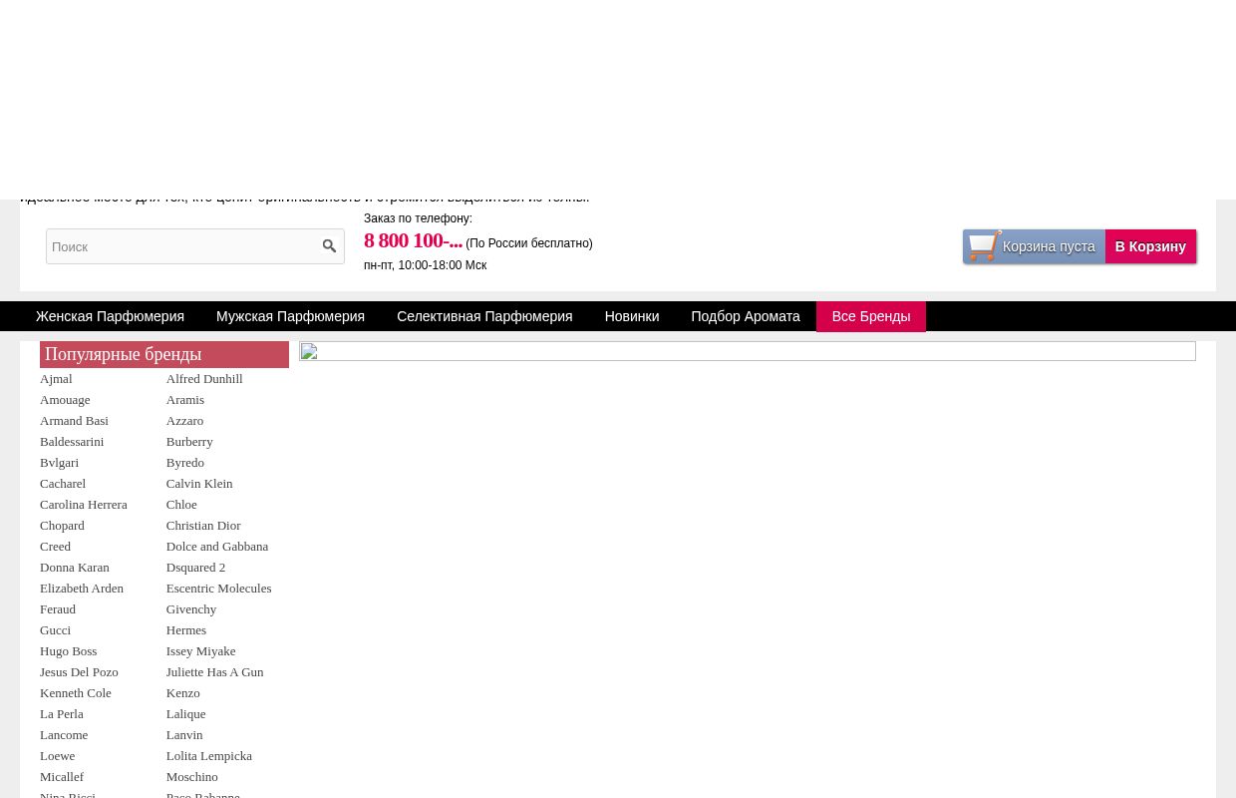Go to Calvin Klein perfumes
This screenshot has height=798, width=1236.
pyautogui.click(x=199, y=484)
